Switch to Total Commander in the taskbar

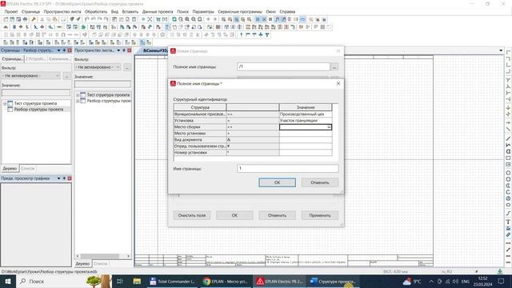[x=173, y=281]
